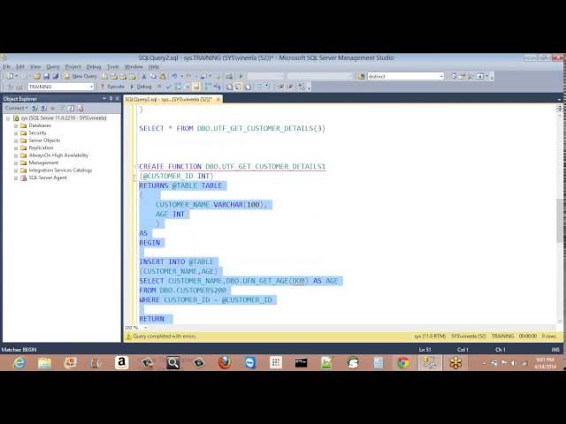The height and width of the screenshot is (424, 566).
Task: Expand the Replication node
Action: (16, 148)
